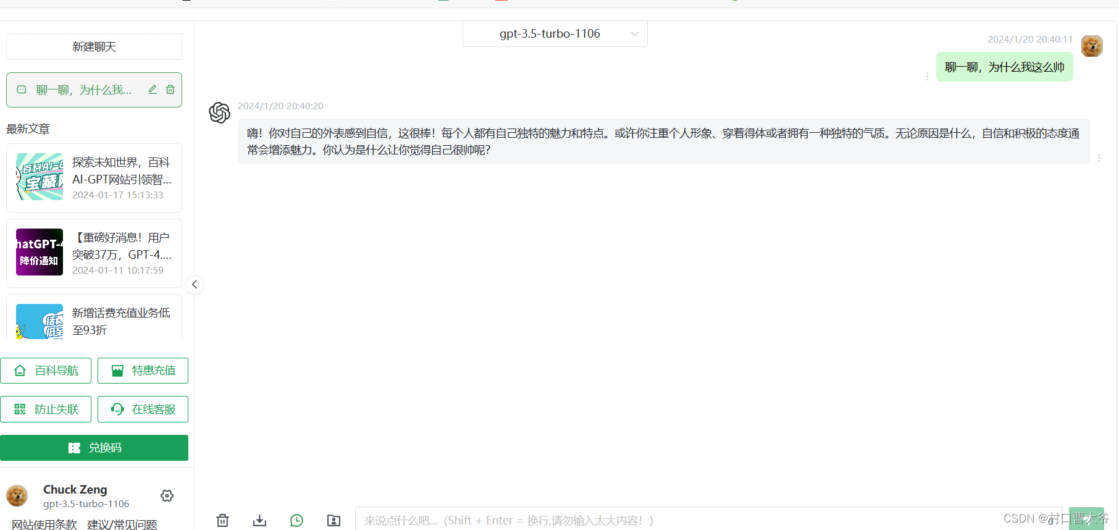Click the green 兑换码 button
This screenshot has height=530, width=1119.
coord(94,448)
